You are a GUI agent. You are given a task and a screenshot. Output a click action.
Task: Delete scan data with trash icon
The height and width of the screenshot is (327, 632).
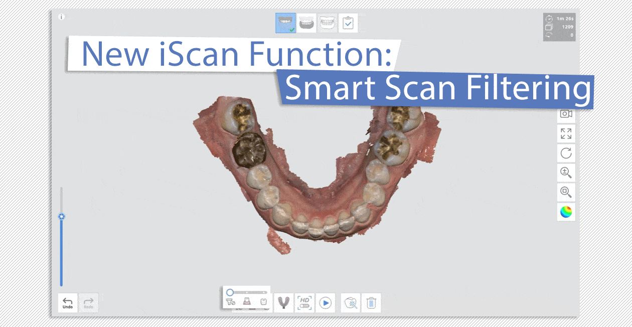click(x=371, y=303)
